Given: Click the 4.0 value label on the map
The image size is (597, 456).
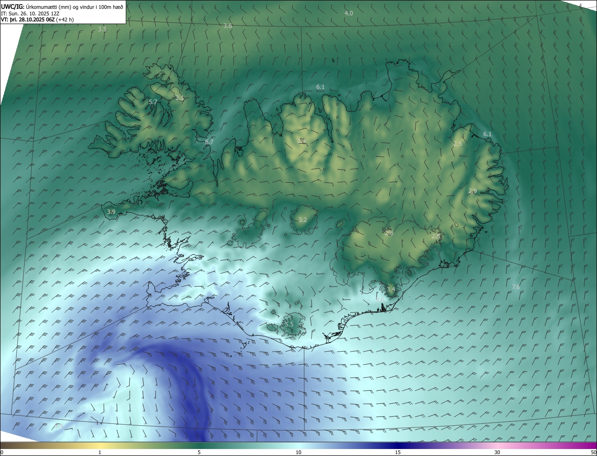Looking at the screenshot, I should [348, 13].
